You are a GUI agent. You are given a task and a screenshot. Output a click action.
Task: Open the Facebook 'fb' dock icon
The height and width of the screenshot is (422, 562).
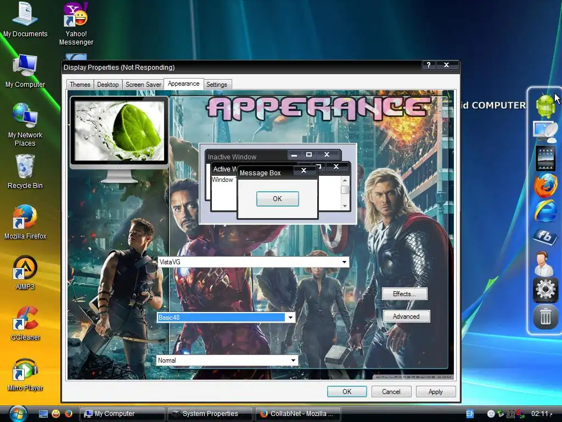click(545, 236)
